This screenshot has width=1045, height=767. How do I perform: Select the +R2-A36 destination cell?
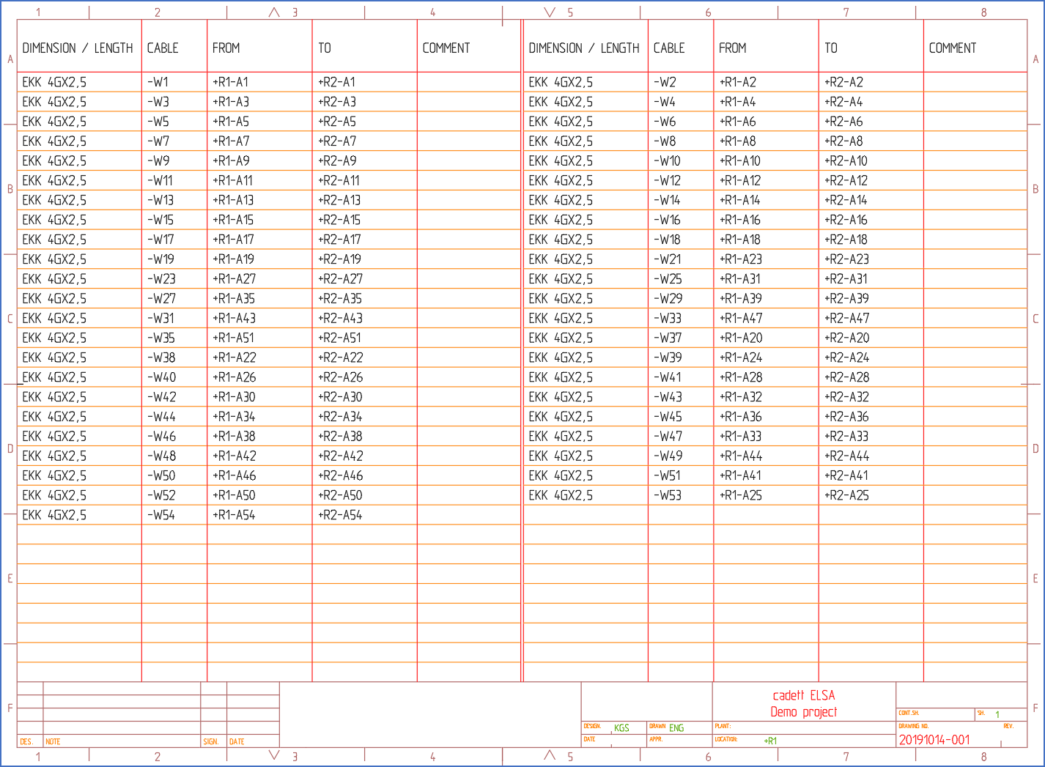[846, 418]
